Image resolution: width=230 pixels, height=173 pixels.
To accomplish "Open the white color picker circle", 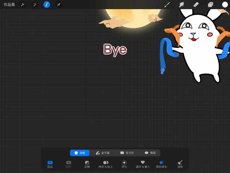I will click(x=225, y=5).
